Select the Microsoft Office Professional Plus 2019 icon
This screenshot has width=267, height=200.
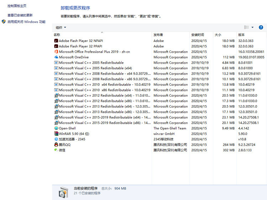[56, 52]
